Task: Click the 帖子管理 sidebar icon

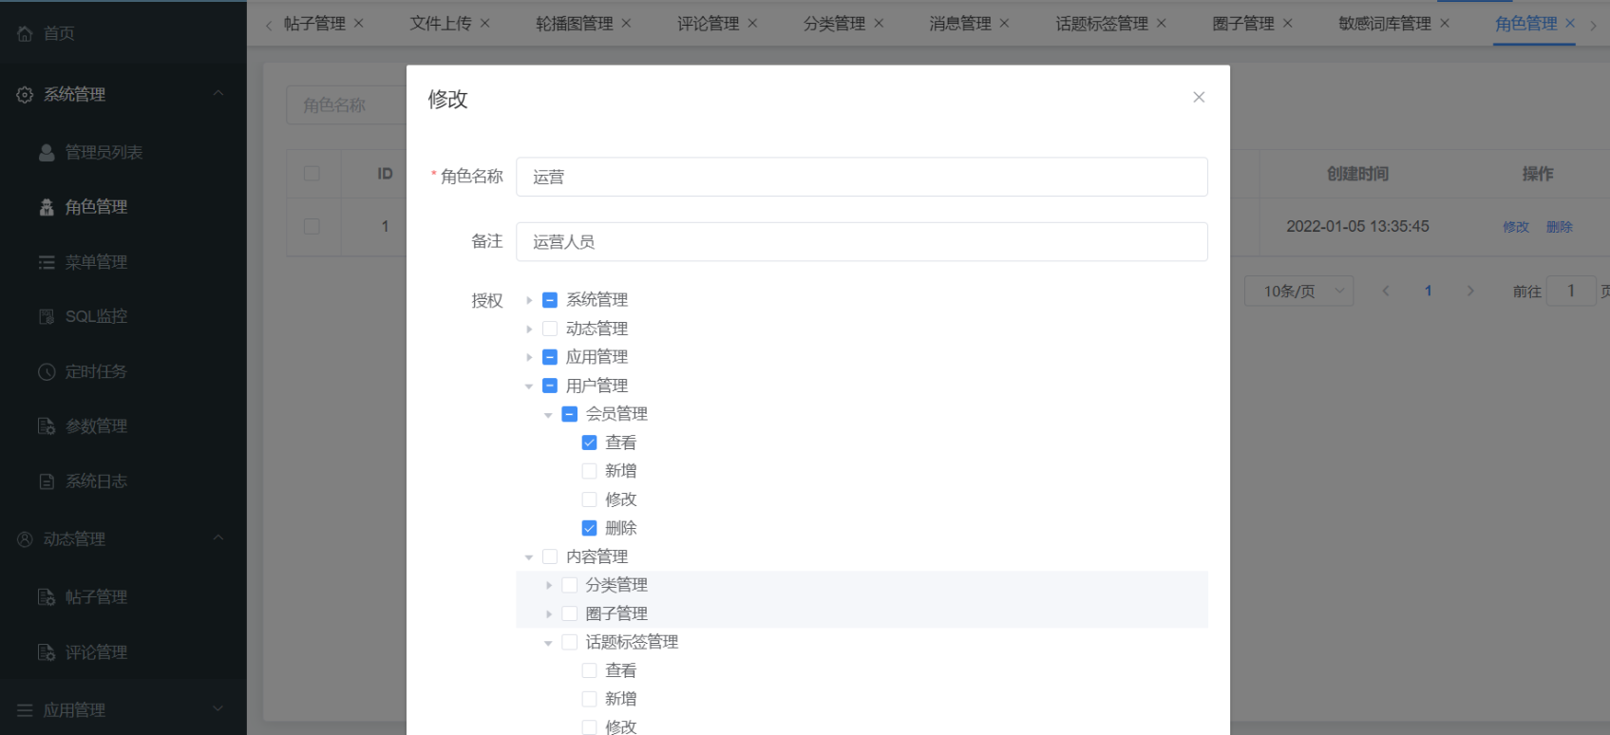Action: tap(47, 597)
